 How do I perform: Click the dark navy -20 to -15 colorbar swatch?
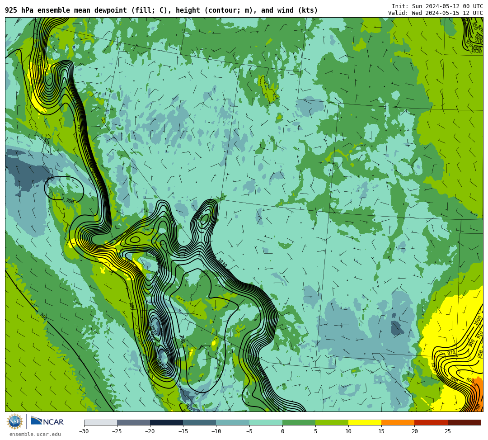click(166, 422)
